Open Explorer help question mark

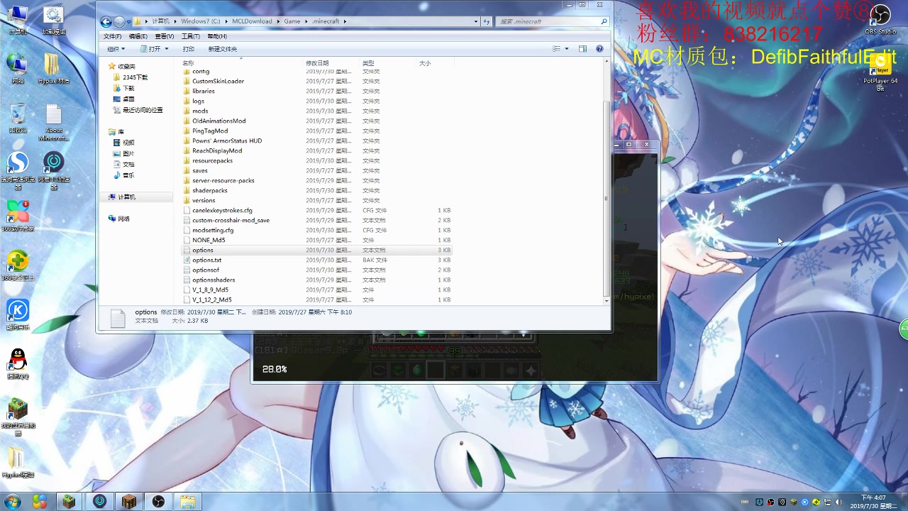[x=599, y=49]
